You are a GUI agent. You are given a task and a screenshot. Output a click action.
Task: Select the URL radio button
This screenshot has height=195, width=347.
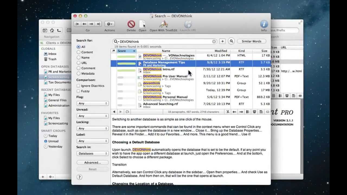pos(79,63)
